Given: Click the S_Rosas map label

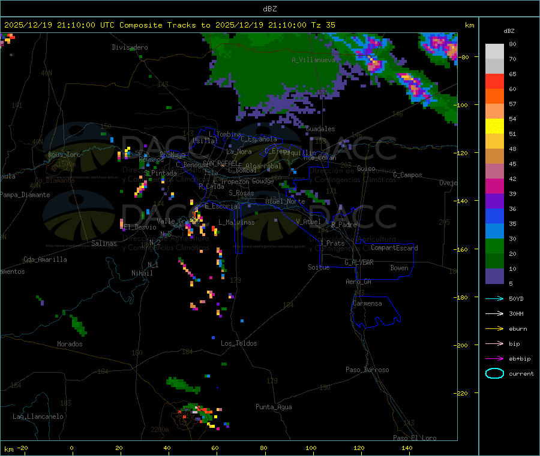Looking at the screenshot, I should 241,193.
